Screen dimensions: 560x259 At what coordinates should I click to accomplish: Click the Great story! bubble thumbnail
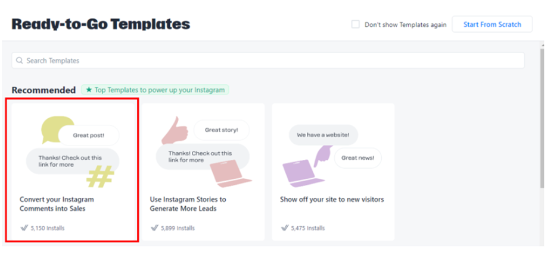[x=221, y=130]
